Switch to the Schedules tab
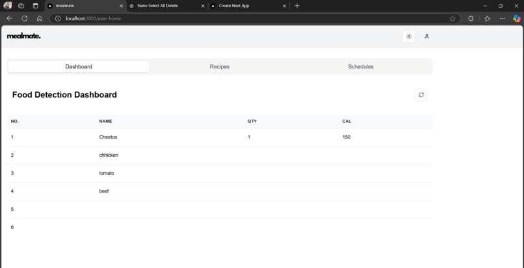Screen dimensions: 524x268 361,66
